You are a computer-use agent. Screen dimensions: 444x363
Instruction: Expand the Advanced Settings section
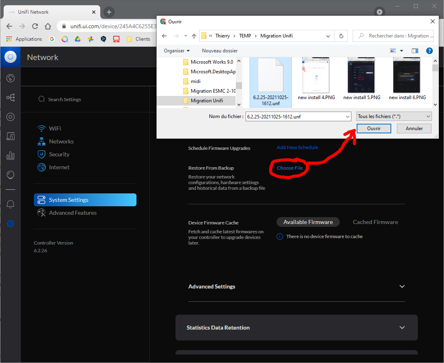click(402, 286)
